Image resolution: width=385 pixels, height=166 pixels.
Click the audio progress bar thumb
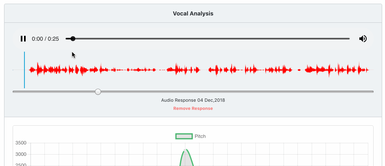click(x=73, y=39)
